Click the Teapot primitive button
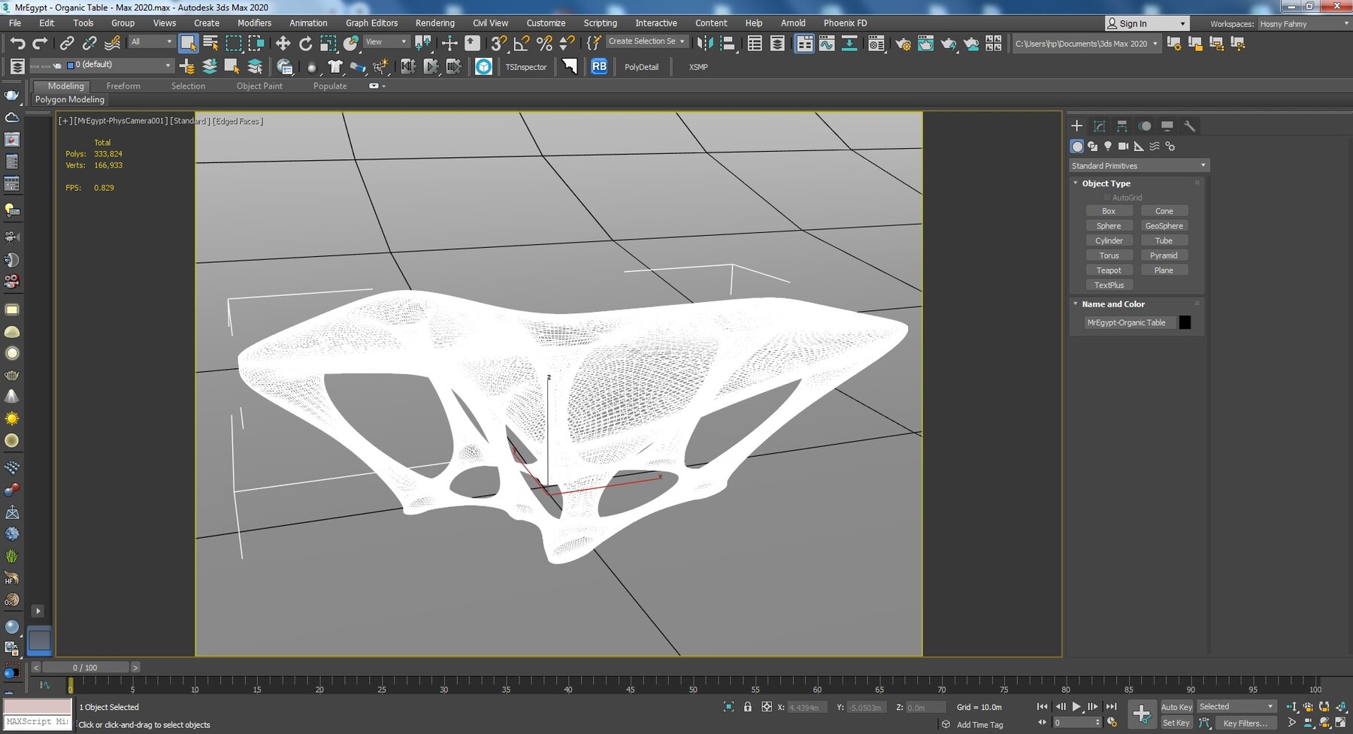This screenshot has height=734, width=1353. coord(1108,270)
